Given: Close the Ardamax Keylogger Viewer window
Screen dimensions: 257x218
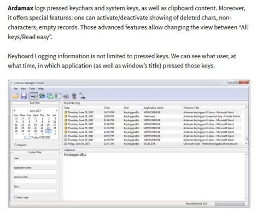Looking at the screenshot, I should (244, 82).
